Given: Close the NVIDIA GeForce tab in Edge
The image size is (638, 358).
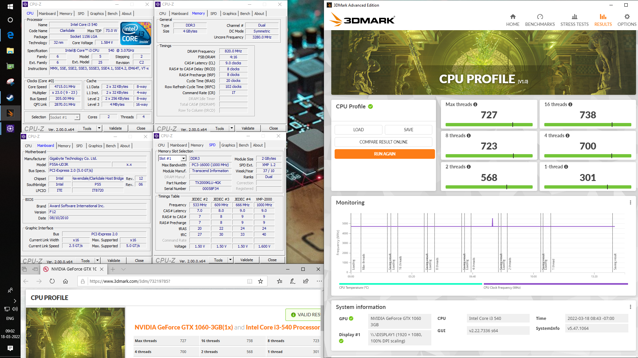Looking at the screenshot, I should pyautogui.click(x=102, y=269).
